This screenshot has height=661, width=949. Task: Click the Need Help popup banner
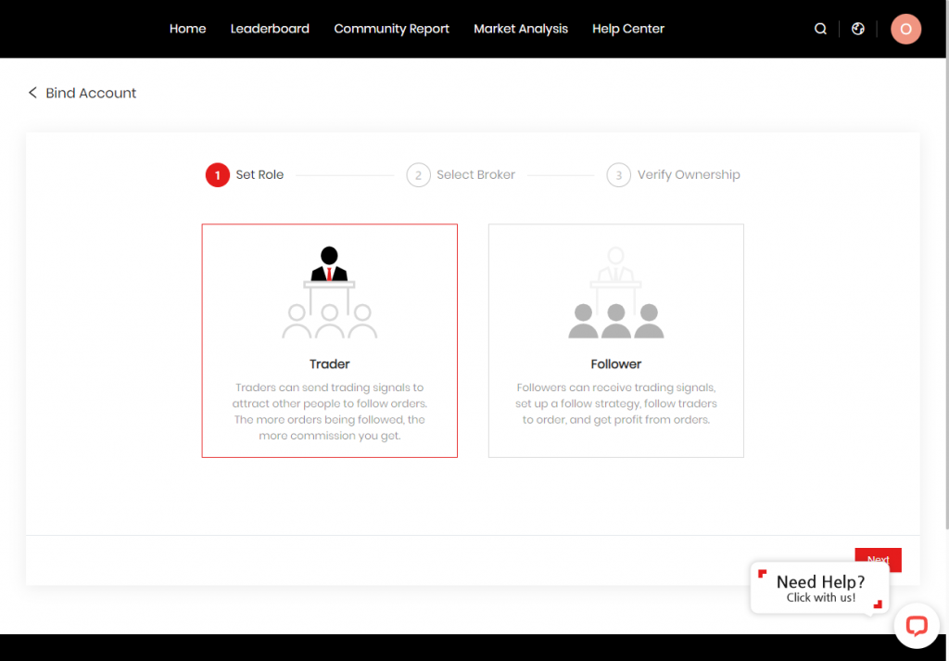pyautogui.click(x=819, y=589)
